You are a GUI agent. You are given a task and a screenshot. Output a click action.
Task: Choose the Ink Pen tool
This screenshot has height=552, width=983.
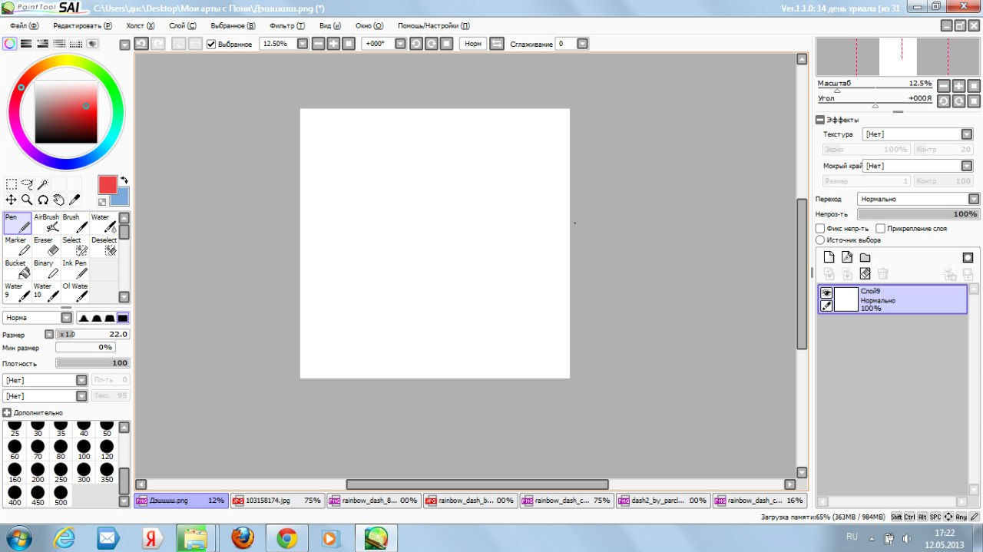tap(75, 269)
